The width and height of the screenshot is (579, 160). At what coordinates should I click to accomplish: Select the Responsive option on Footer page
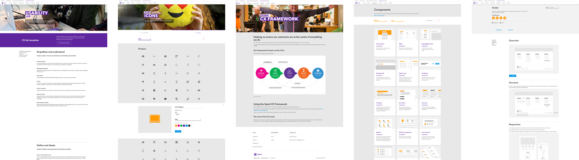pyautogui.click(x=495, y=23)
